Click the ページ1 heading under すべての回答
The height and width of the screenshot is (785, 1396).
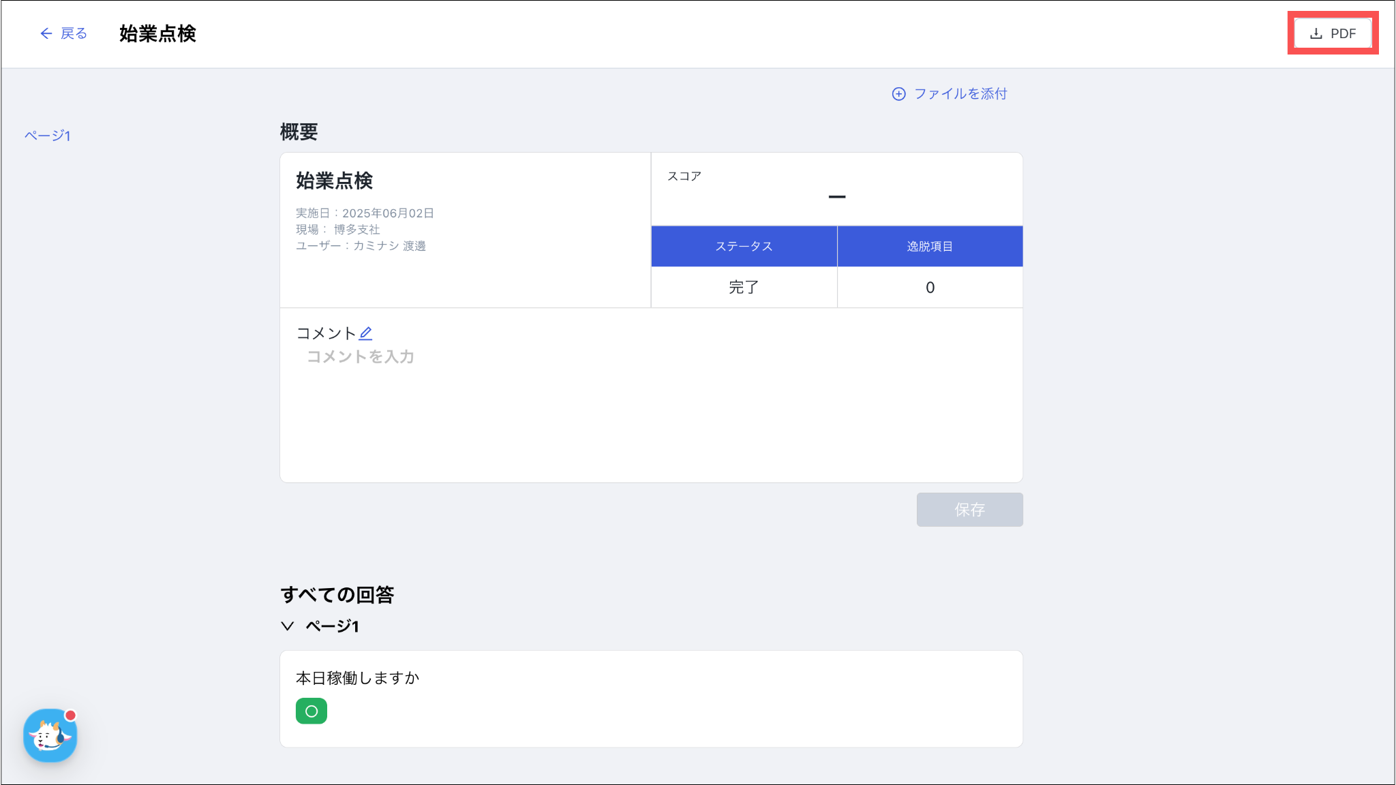pyautogui.click(x=332, y=626)
